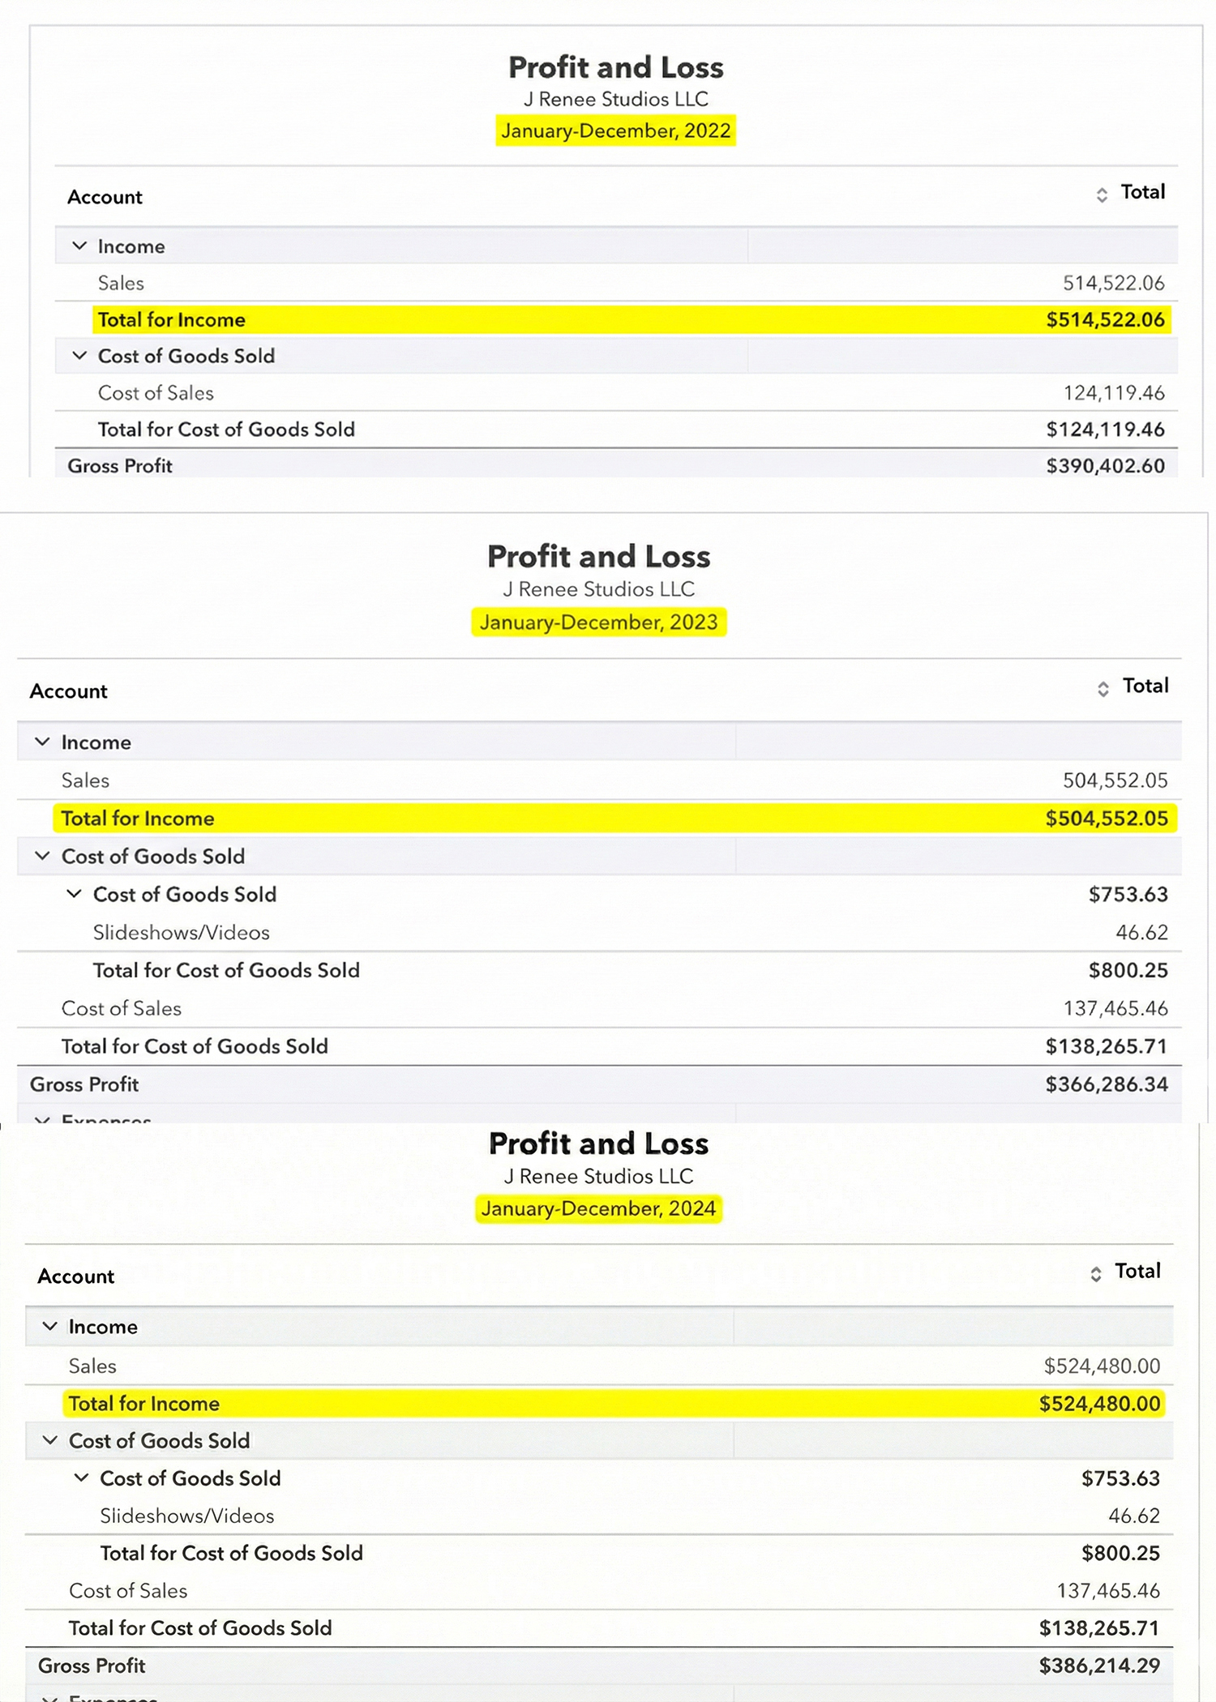Click the January-December, 2023 date range

(x=598, y=622)
